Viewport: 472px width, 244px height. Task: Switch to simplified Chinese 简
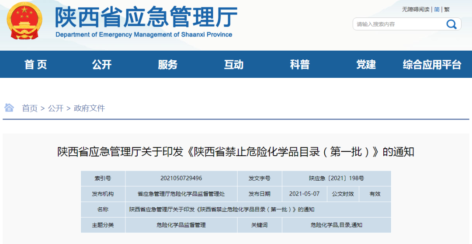(437, 9)
